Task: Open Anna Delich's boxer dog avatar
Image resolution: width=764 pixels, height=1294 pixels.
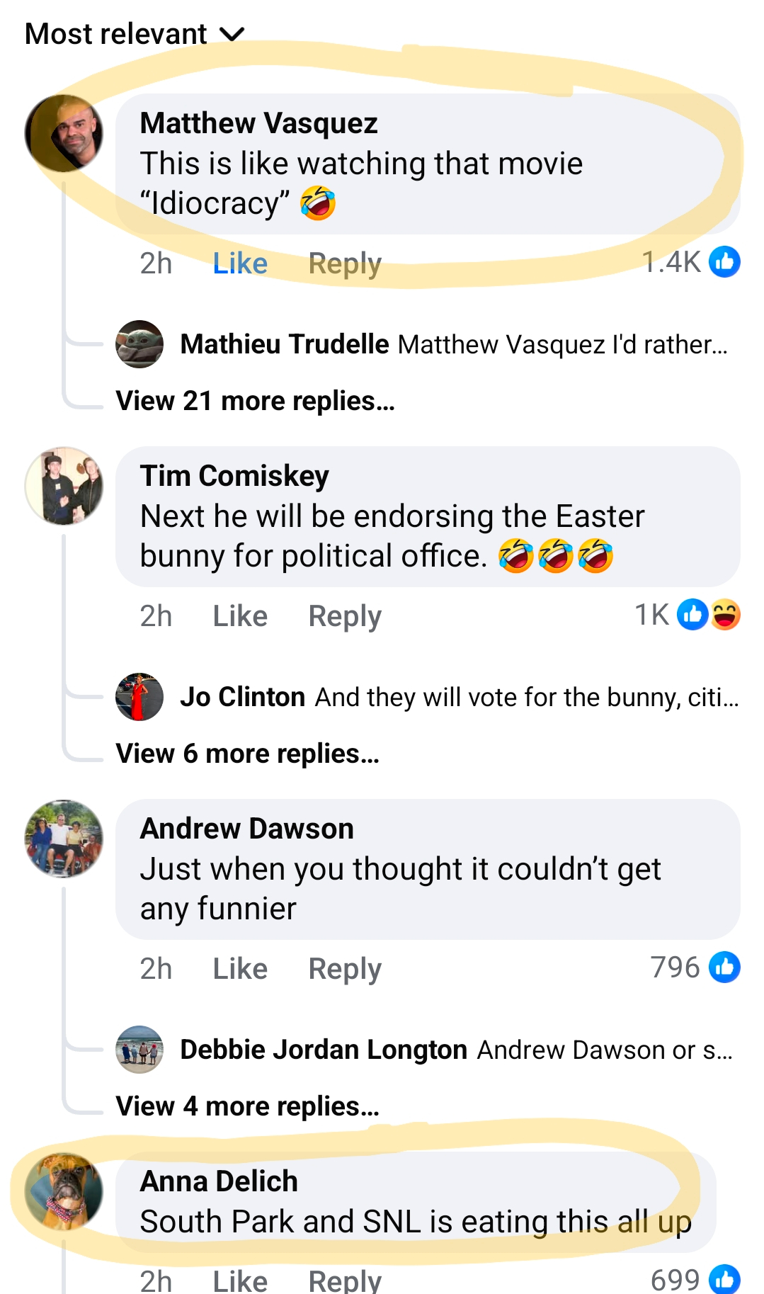Action: [x=64, y=1191]
